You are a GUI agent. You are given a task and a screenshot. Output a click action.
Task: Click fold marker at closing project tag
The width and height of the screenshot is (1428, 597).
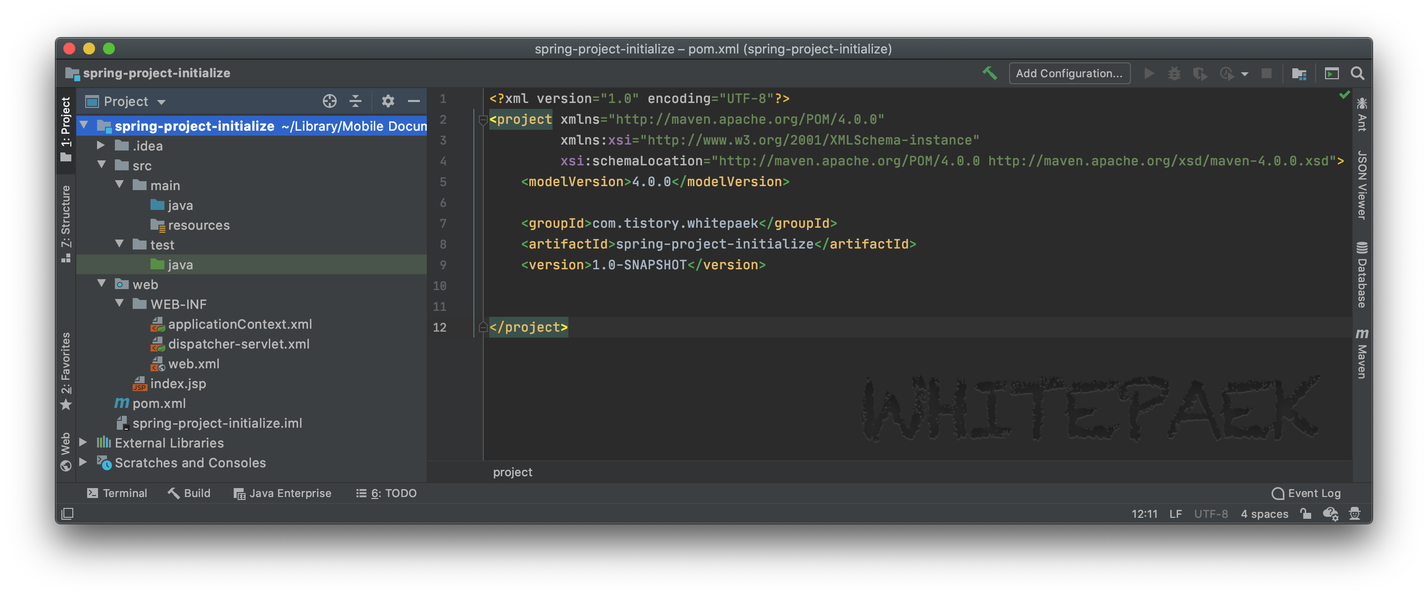coord(482,327)
